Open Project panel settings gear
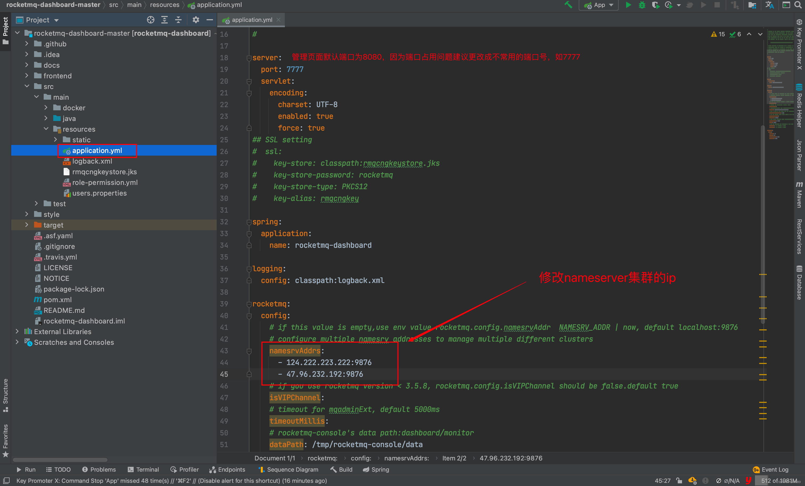Image resolution: width=805 pixels, height=486 pixels. (196, 20)
